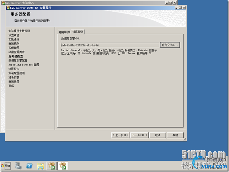
Task: Open Server Manager from taskbar
Action: pos(18,166)
